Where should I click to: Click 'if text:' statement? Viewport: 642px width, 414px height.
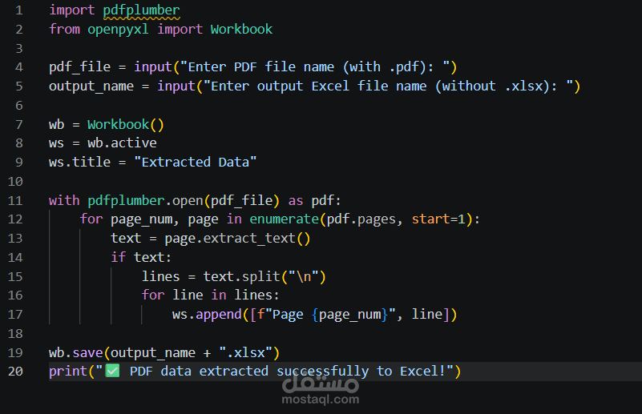(x=141, y=257)
